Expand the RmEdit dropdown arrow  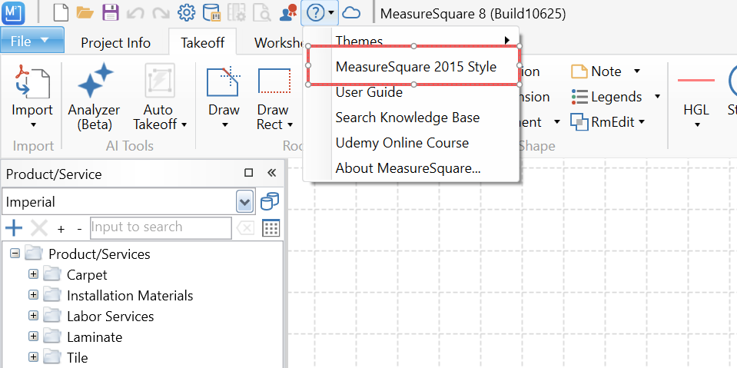pos(642,122)
